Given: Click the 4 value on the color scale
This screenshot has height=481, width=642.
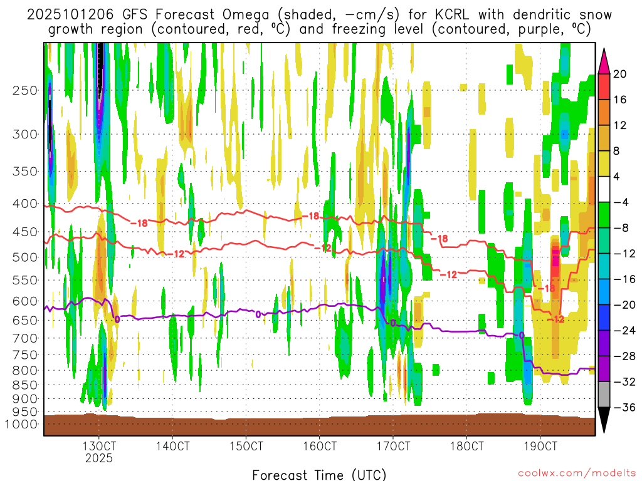Looking at the screenshot, I should pyautogui.click(x=617, y=177).
